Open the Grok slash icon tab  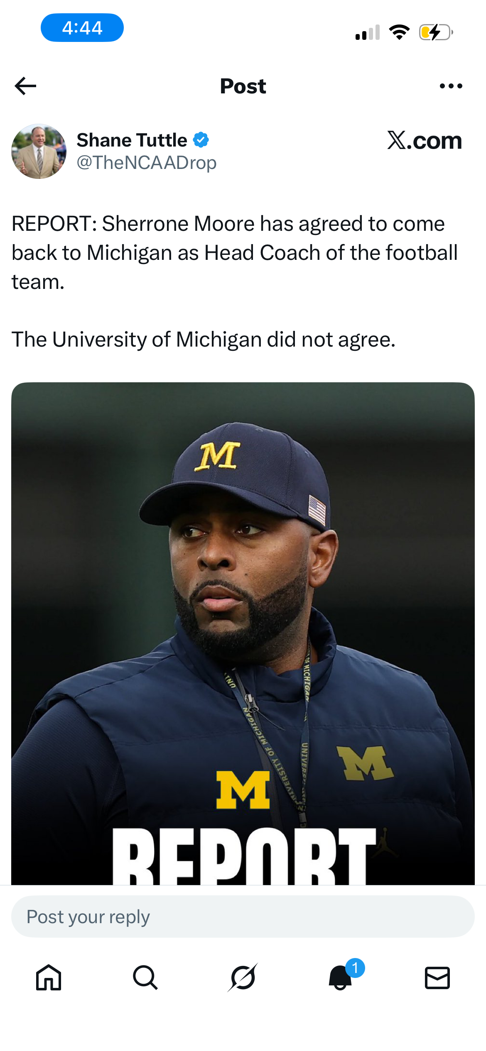point(243,978)
